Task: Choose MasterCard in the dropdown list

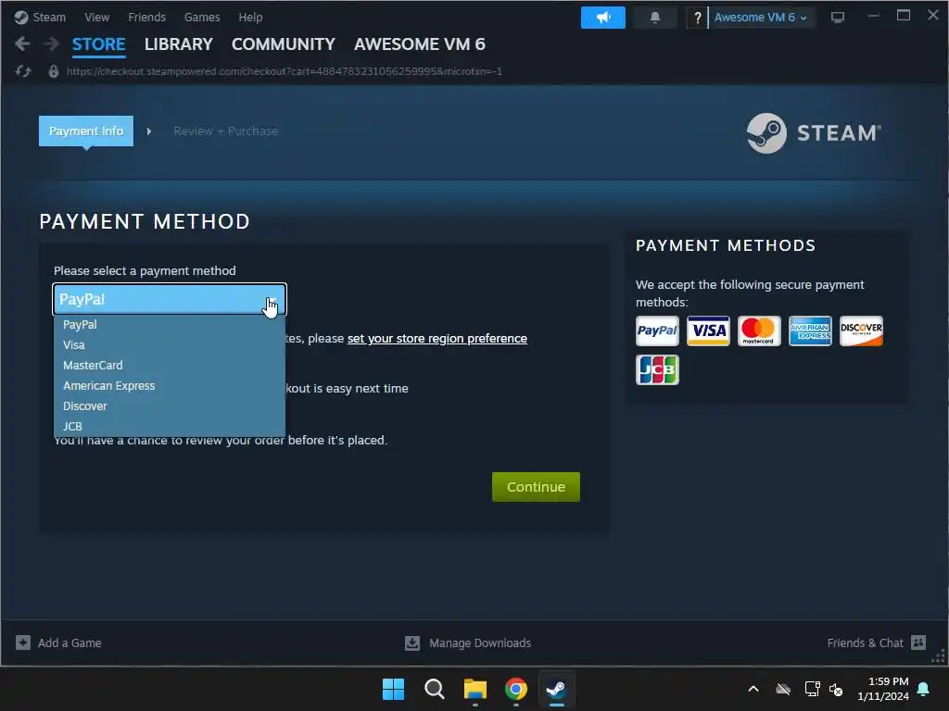Action: (x=170, y=365)
